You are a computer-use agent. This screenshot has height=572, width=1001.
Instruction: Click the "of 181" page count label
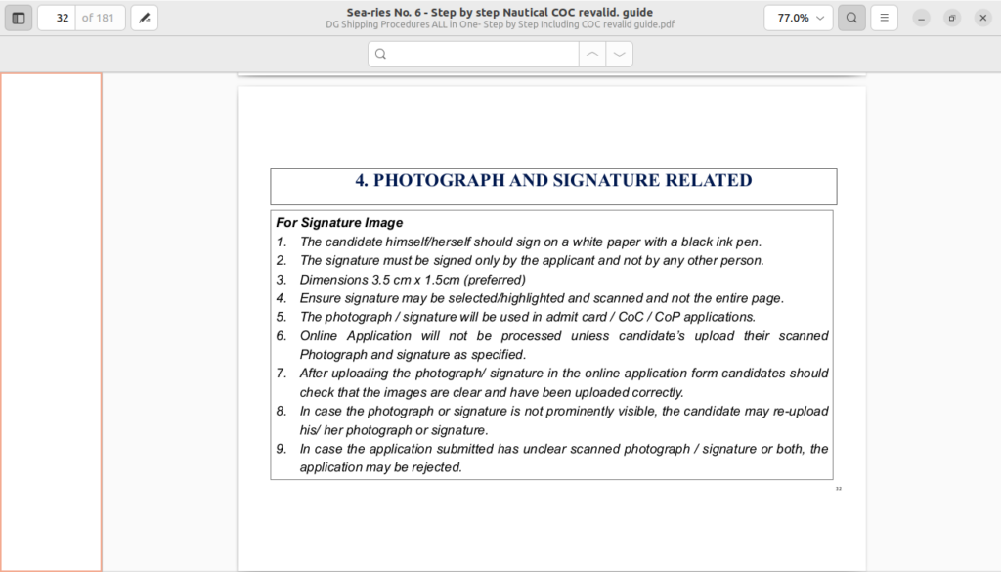click(x=99, y=18)
